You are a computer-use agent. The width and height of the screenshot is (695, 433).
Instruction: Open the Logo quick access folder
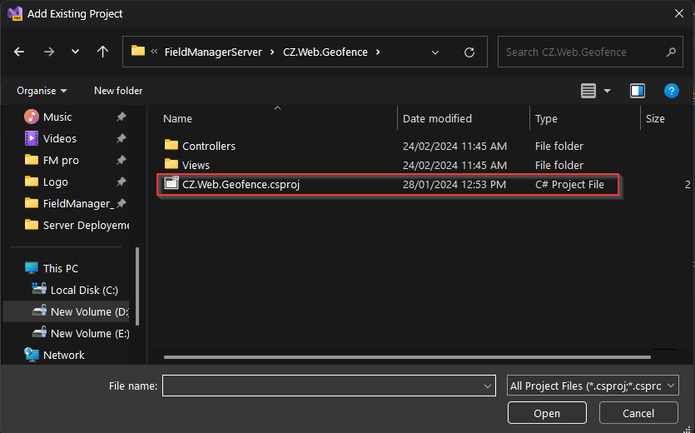point(56,182)
